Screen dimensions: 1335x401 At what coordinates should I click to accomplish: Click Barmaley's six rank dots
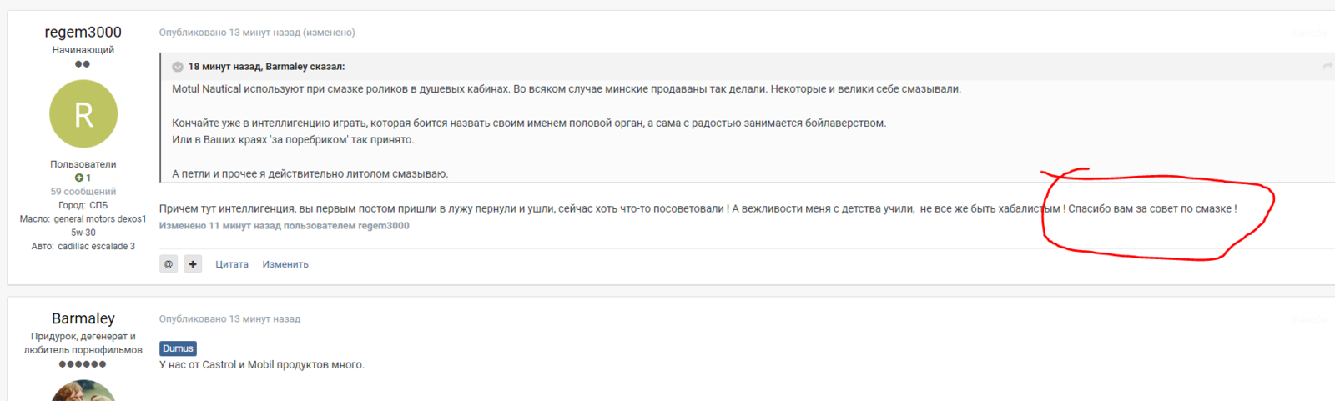(83, 364)
